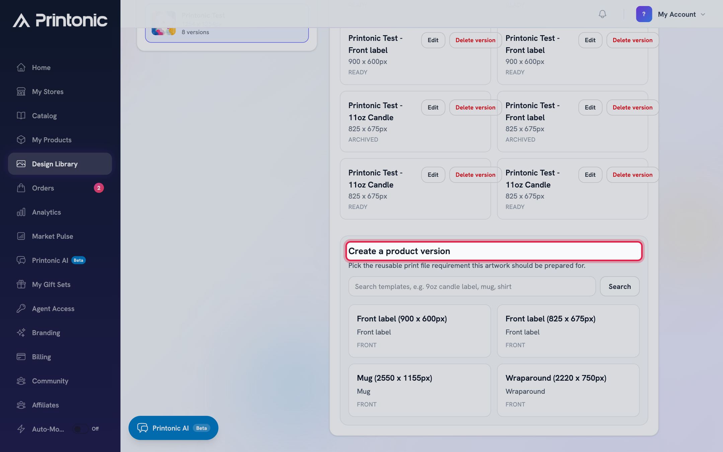Viewport: 723px width, 452px height.
Task: Delete the ARCHIVED 11oz Candle version
Action: (x=475, y=107)
